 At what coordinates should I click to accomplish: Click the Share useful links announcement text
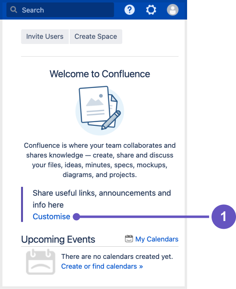[101, 199]
